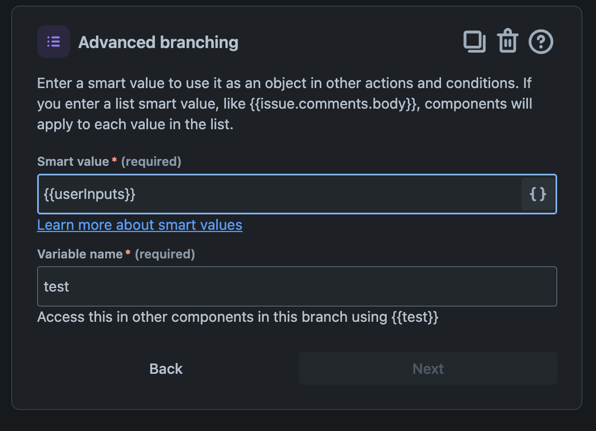Viewport: 596px width, 431px height.
Task: Click the purple Advanced branching list icon
Action: coord(54,42)
